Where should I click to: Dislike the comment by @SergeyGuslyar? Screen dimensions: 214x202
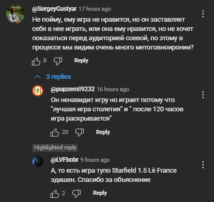click(58, 61)
